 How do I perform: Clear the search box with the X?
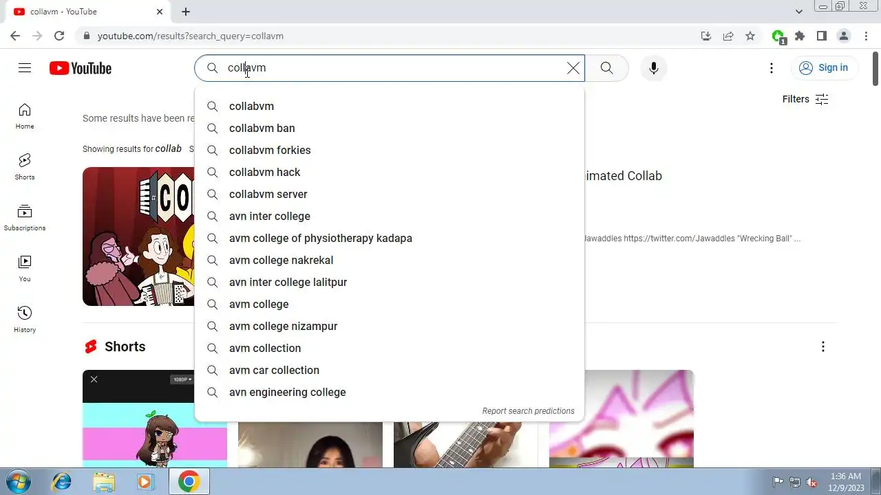(x=573, y=67)
